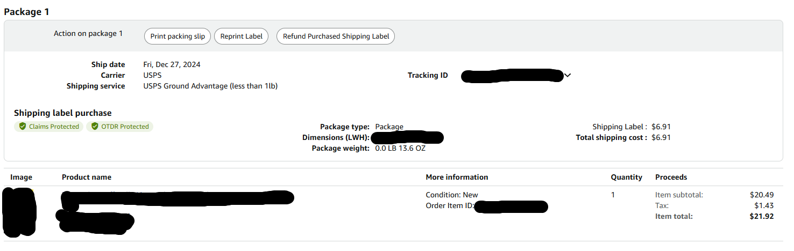The image size is (794, 251).
Task: Expand the Tracking ID chevron
Action: 567,76
